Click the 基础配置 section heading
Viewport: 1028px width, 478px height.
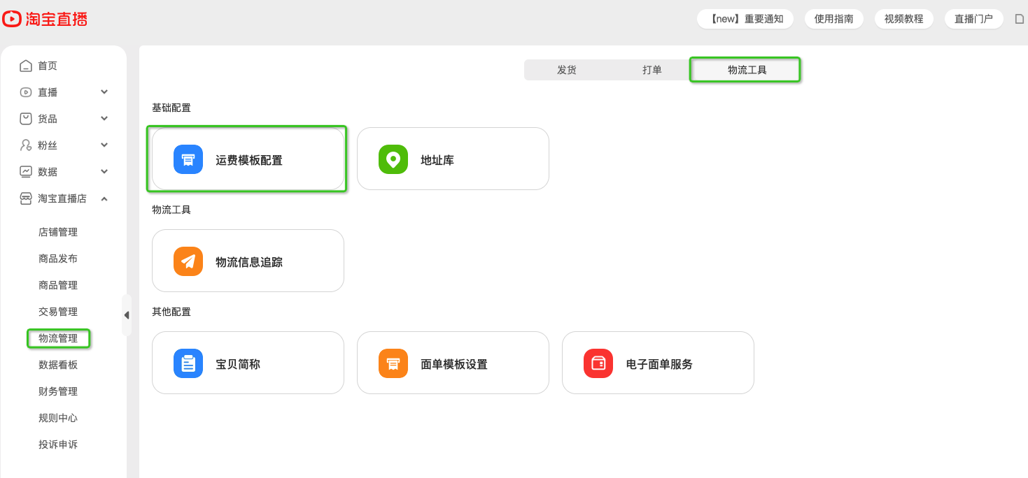pos(171,108)
